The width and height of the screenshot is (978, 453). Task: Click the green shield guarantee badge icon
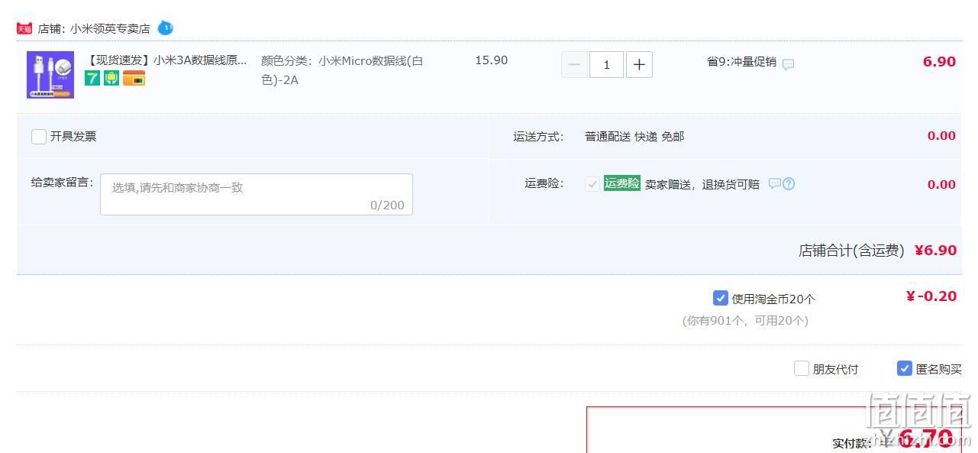(x=111, y=77)
